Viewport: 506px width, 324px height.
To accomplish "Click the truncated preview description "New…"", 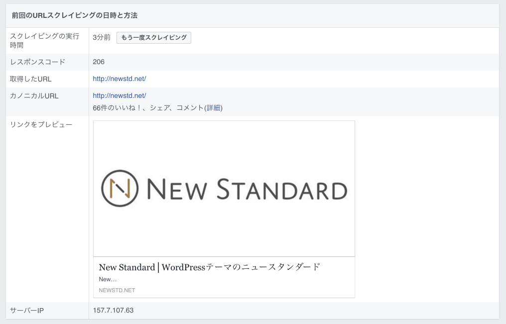I will tap(108, 279).
